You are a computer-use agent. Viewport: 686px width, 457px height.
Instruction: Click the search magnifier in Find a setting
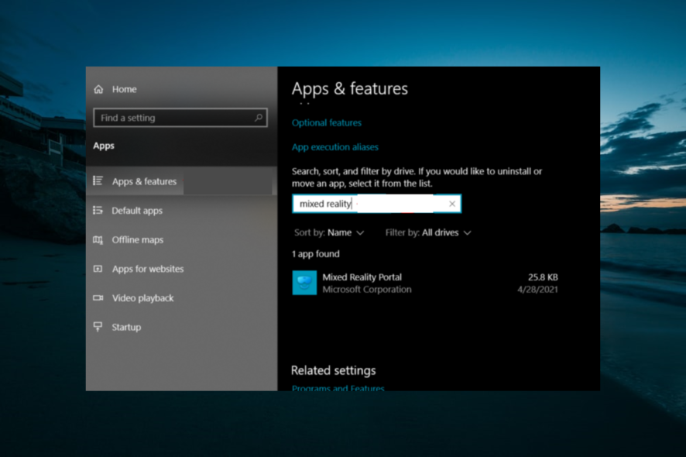click(259, 117)
